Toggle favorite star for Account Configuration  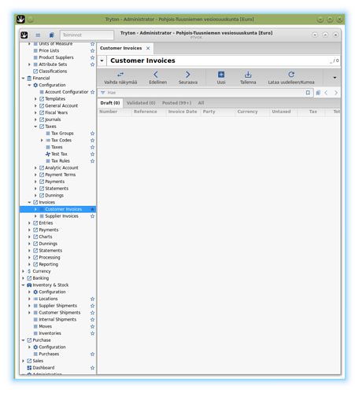coord(92,92)
